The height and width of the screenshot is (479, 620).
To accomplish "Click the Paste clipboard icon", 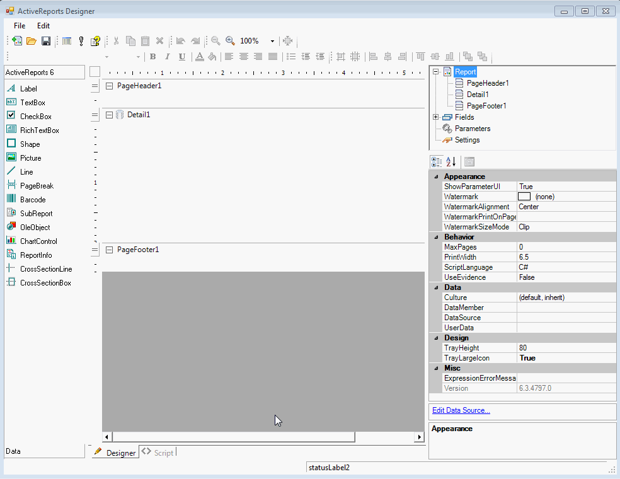I will (145, 41).
